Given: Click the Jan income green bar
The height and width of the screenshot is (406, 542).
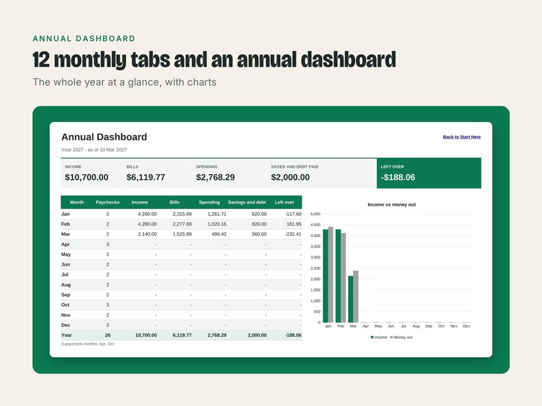Looking at the screenshot, I should point(326,276).
